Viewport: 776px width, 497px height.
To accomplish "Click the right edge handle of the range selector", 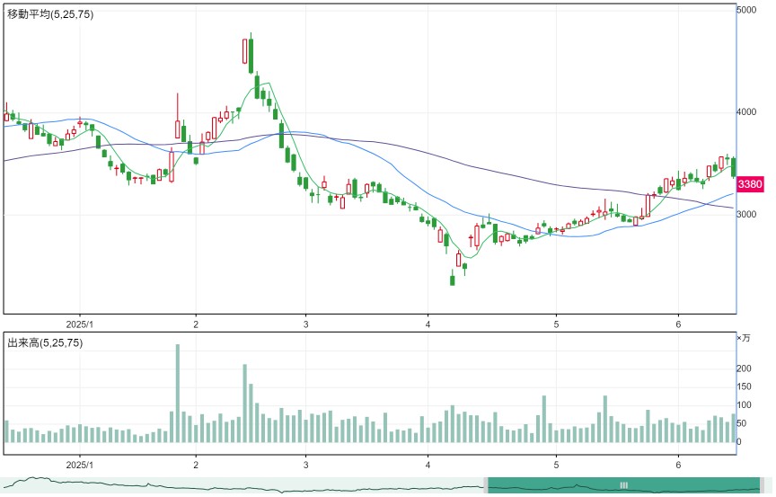I will click(763, 485).
